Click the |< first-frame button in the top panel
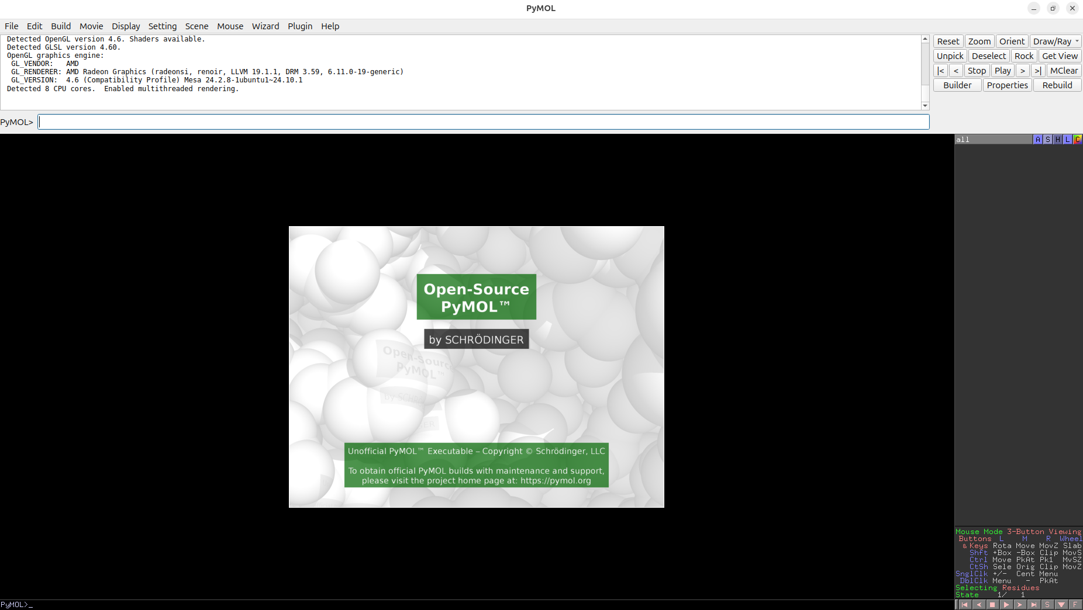The width and height of the screenshot is (1083, 610). click(940, 71)
